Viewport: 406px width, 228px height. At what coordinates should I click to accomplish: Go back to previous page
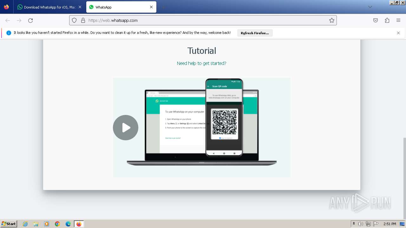(x=8, y=20)
